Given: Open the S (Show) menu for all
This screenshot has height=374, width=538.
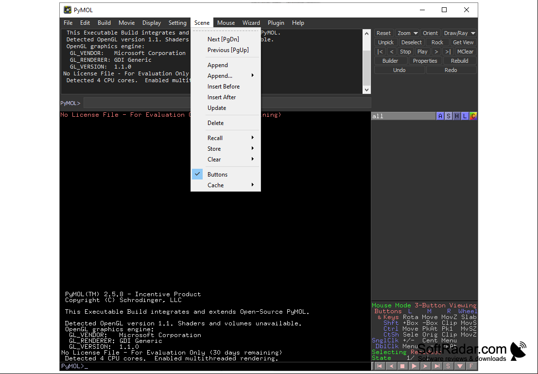Looking at the screenshot, I should [x=449, y=116].
